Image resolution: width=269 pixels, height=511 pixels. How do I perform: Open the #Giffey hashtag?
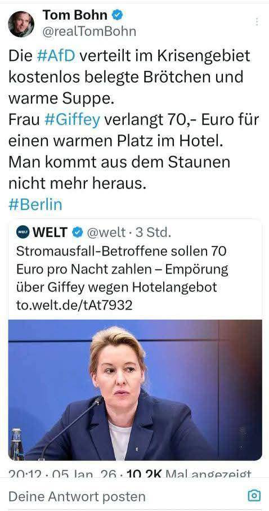[72, 120]
